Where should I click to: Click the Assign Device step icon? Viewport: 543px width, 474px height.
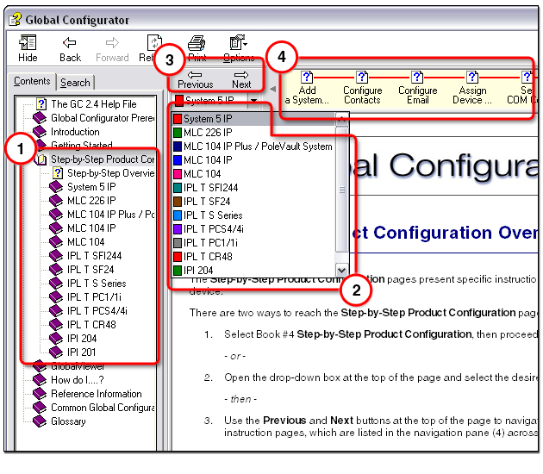point(472,77)
